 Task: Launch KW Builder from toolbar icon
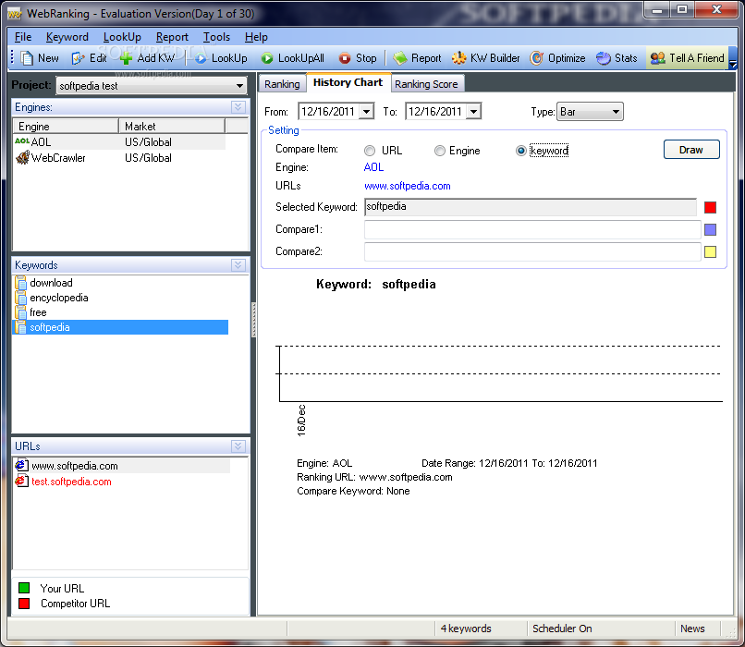pyautogui.click(x=459, y=58)
